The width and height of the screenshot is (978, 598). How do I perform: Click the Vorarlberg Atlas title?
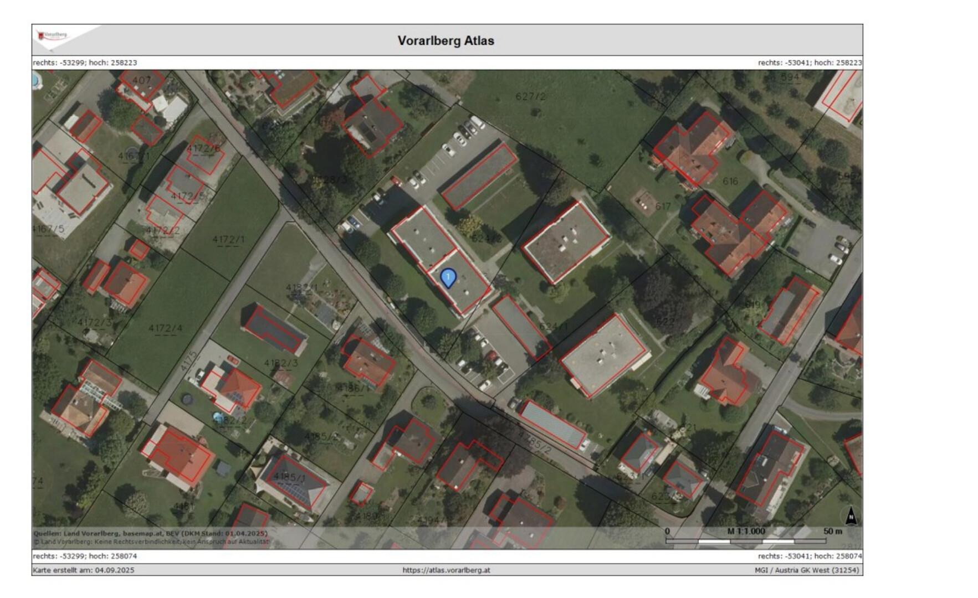coord(446,40)
